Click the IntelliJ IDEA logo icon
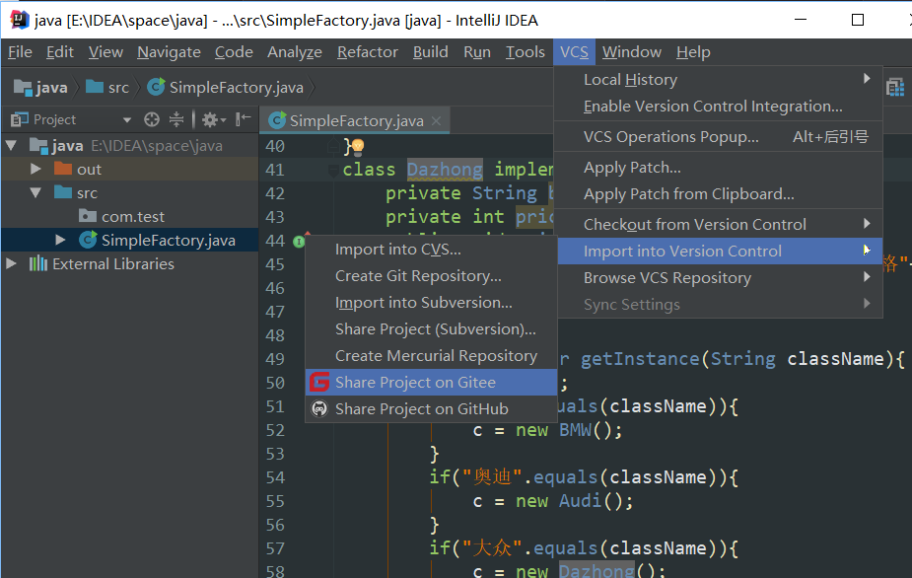 (20, 20)
